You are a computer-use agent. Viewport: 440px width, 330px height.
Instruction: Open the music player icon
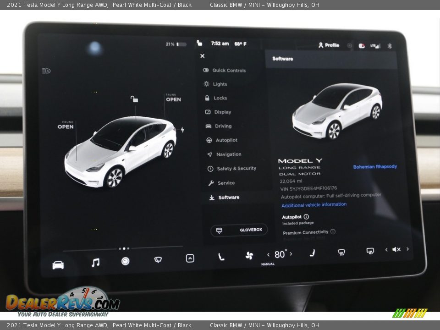click(x=95, y=263)
